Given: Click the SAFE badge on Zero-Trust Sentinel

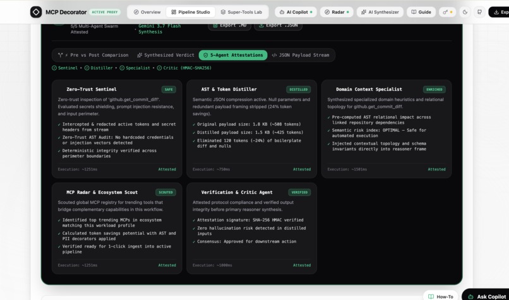Looking at the screenshot, I should click(169, 89).
